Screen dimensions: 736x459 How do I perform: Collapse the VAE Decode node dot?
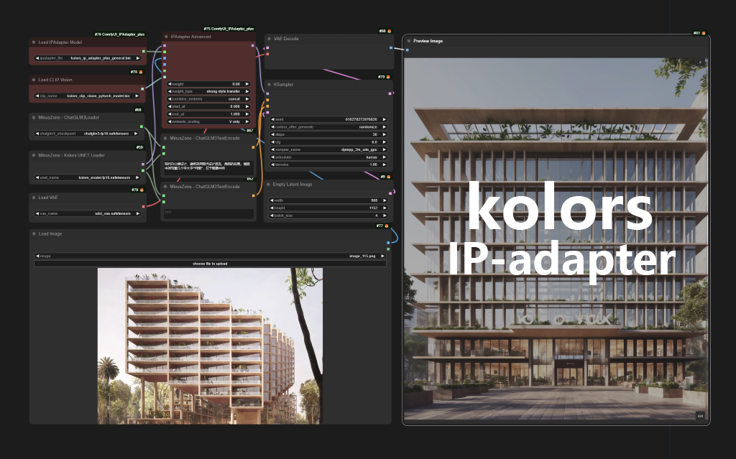(x=269, y=39)
